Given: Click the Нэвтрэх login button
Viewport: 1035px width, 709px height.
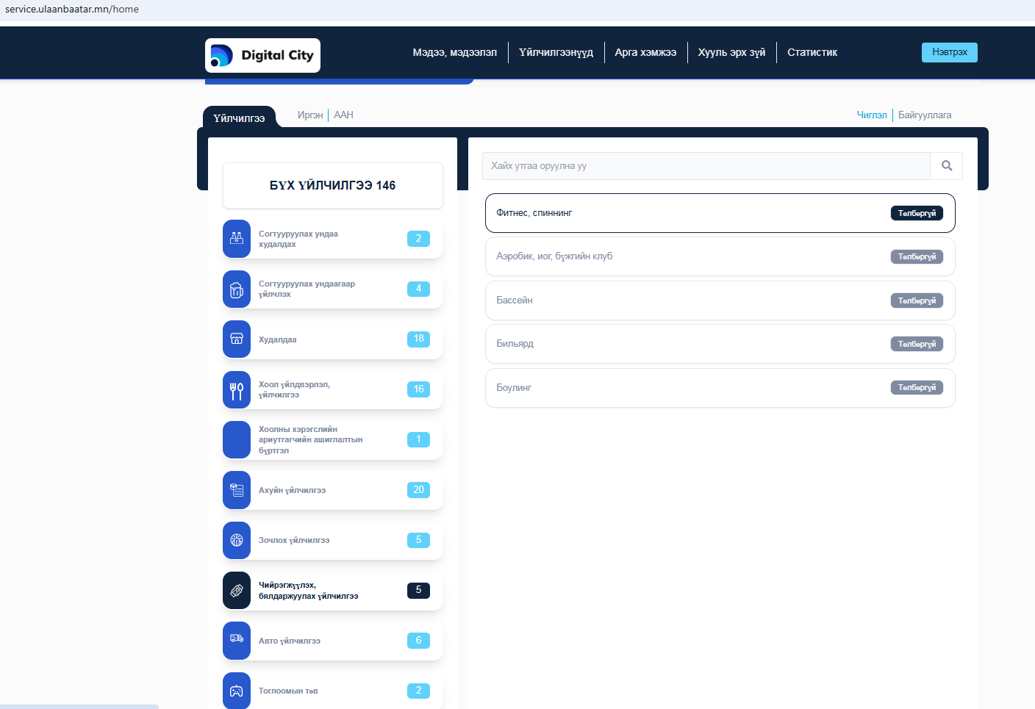Looking at the screenshot, I should [949, 52].
